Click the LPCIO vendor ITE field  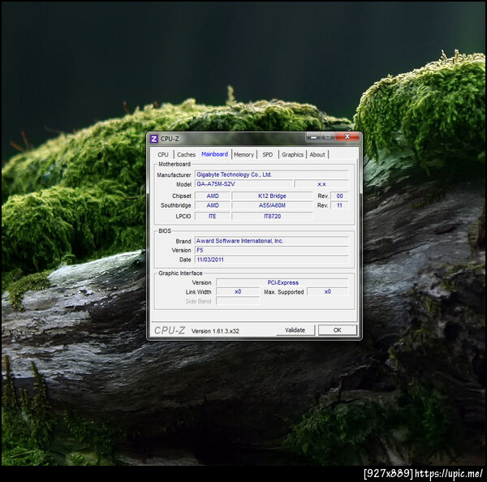click(x=213, y=216)
